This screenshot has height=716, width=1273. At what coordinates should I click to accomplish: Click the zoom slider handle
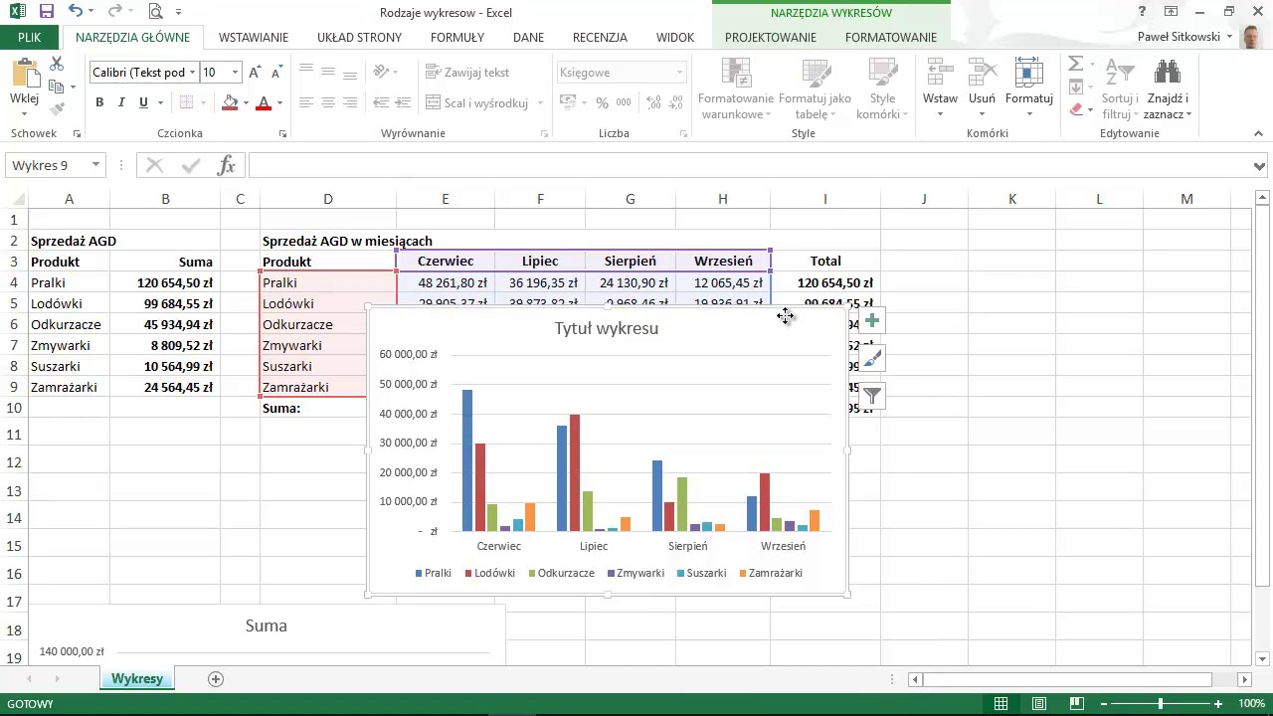click(1161, 704)
